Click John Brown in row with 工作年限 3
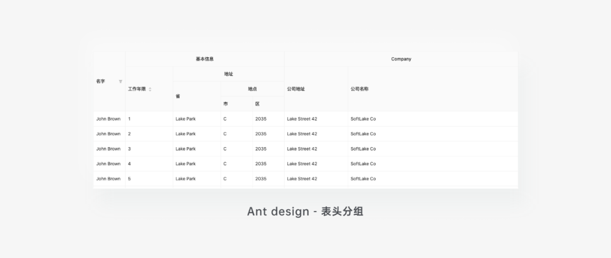 click(x=108, y=149)
